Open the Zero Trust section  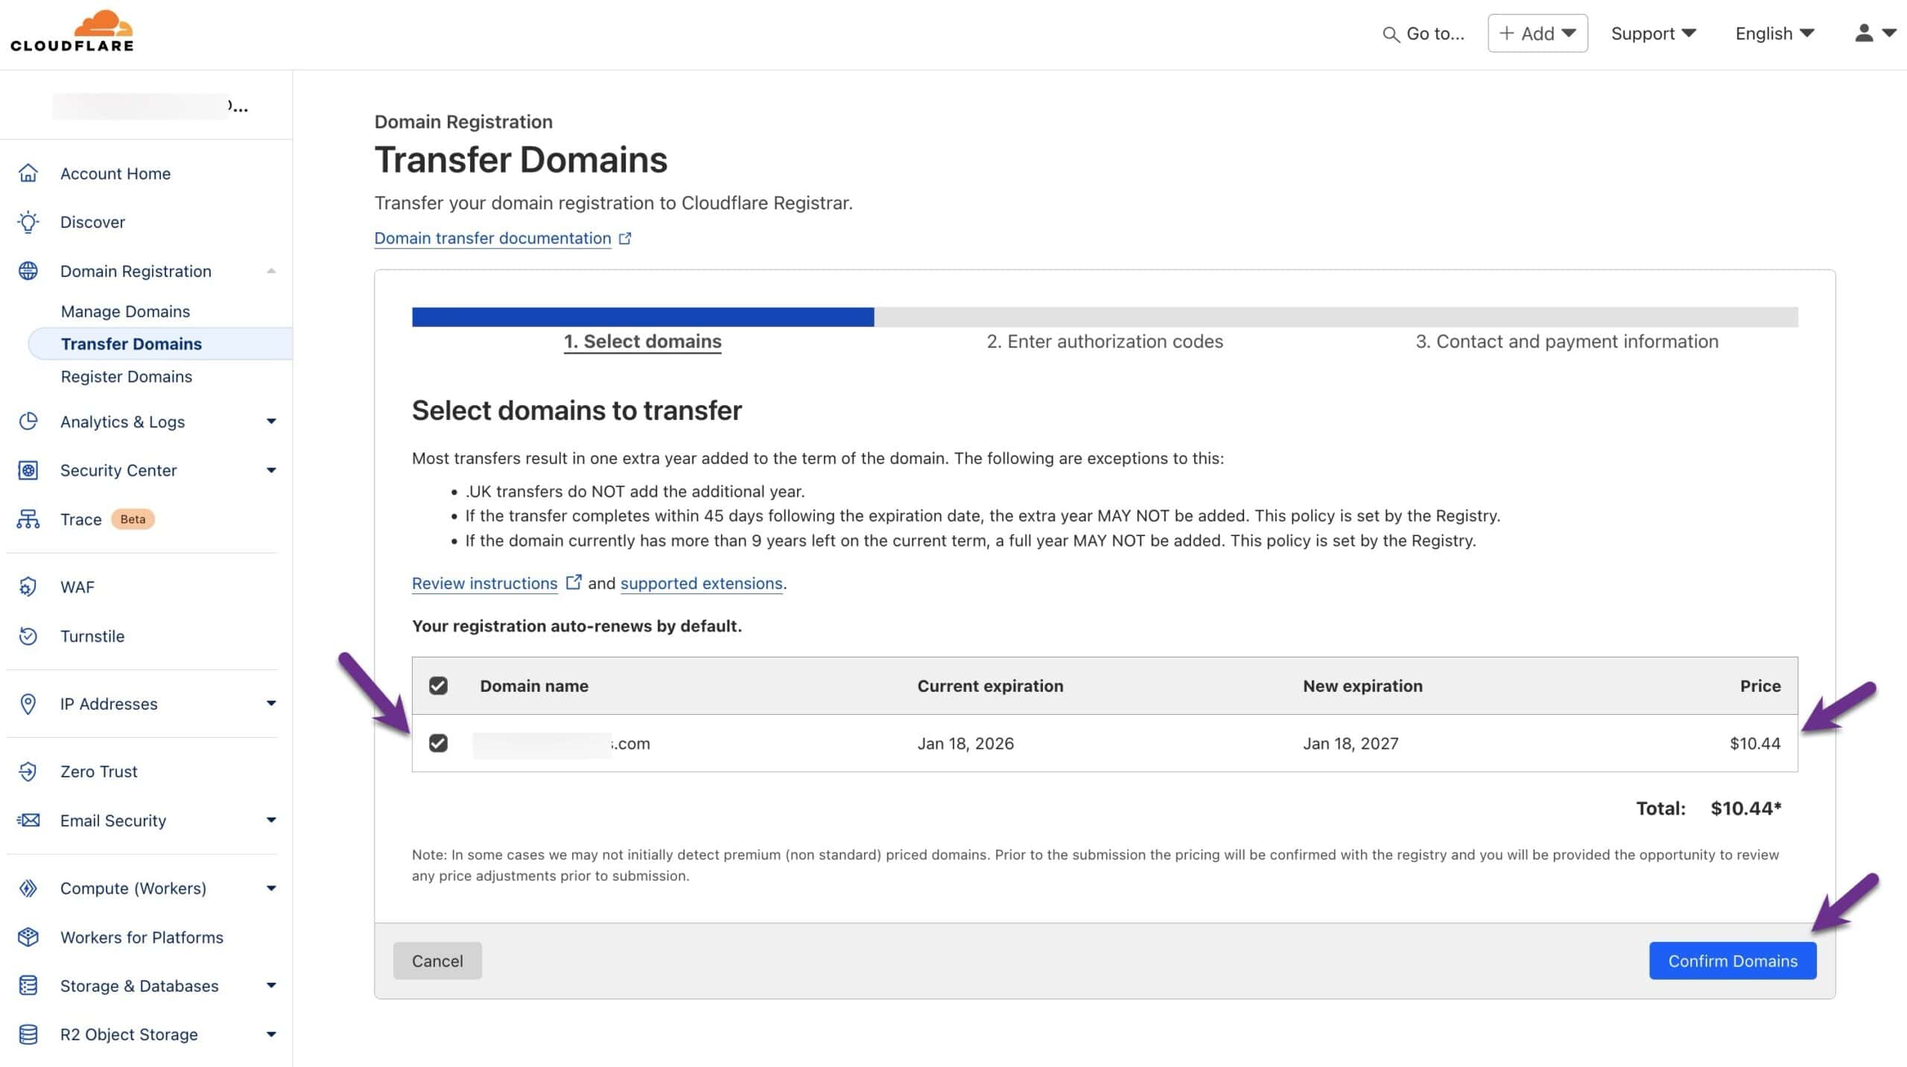pyautogui.click(x=99, y=772)
